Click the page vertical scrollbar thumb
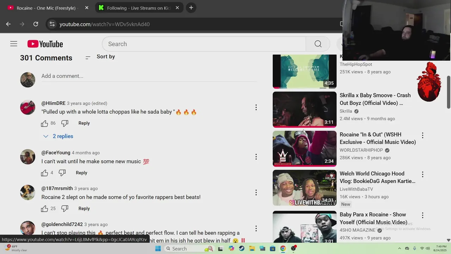The width and height of the screenshot is (451, 254). pyautogui.click(x=449, y=92)
